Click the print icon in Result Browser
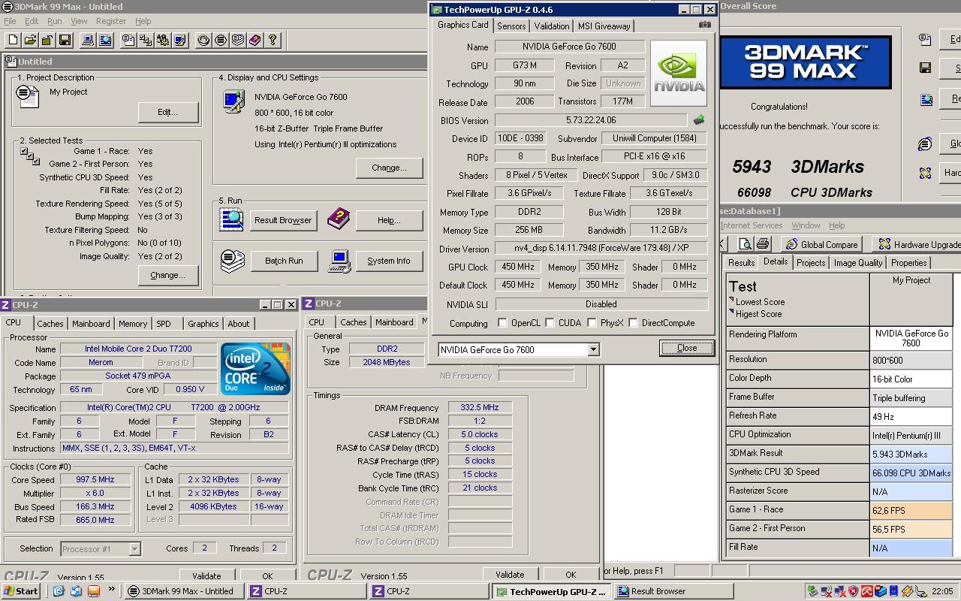 pyautogui.click(x=763, y=244)
